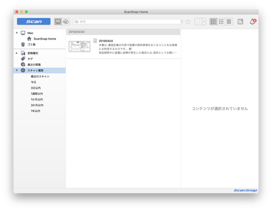Select 3か月以内 filter
The height and width of the screenshot is (211, 272).
coord(37,105)
